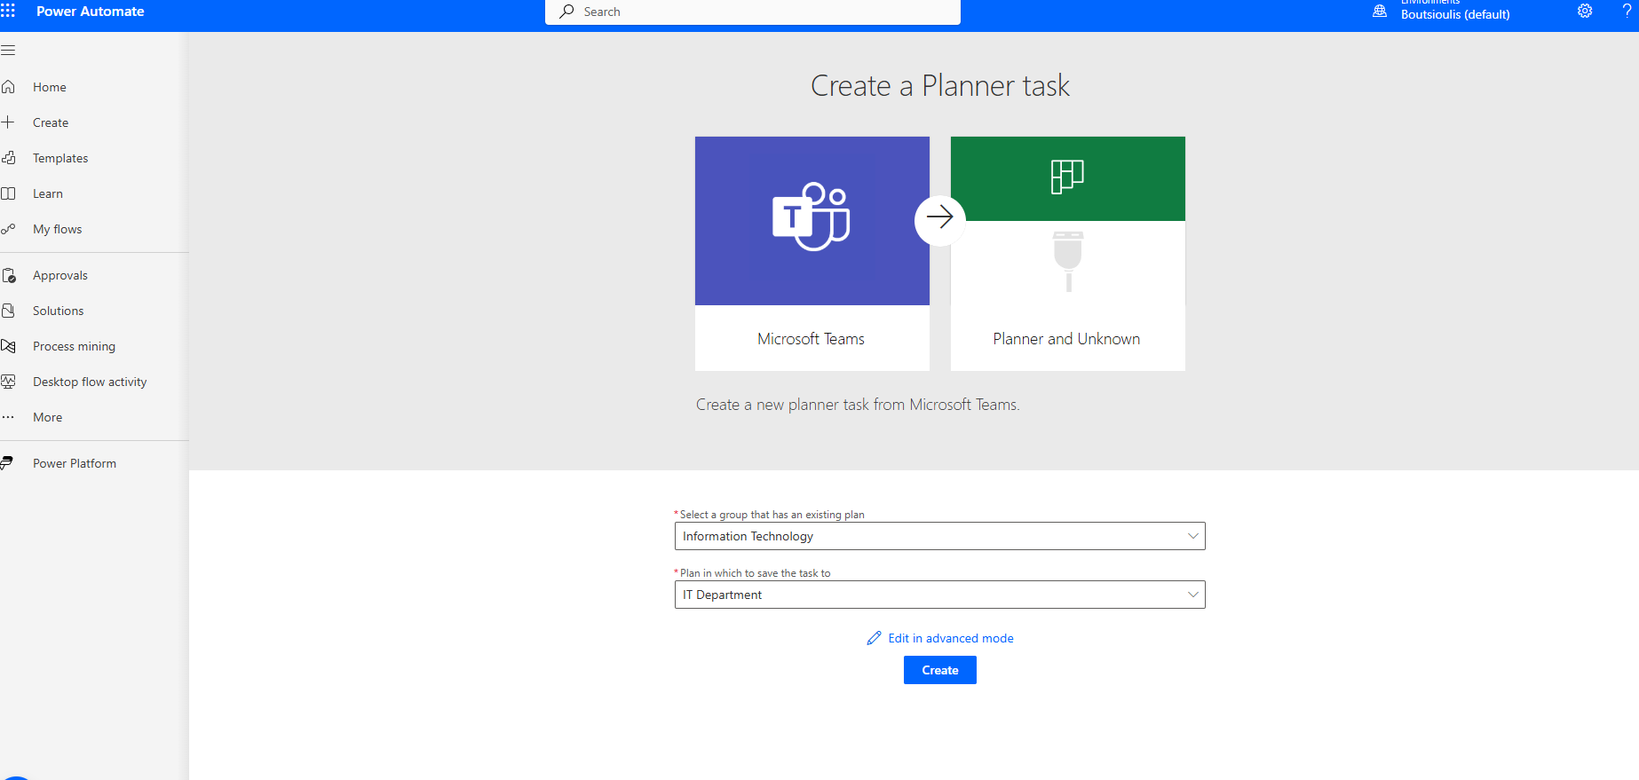The height and width of the screenshot is (780, 1639).
Task: Click the Planner logo icon
Action: [x=1067, y=177]
